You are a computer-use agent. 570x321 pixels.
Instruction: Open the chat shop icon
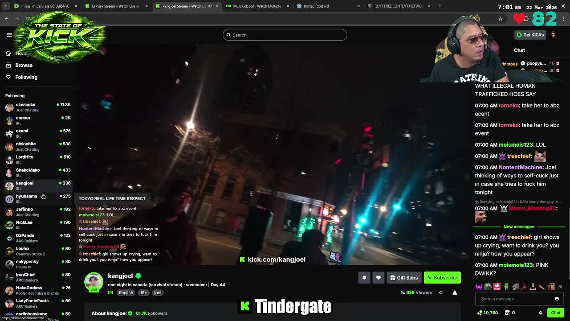(x=510, y=313)
